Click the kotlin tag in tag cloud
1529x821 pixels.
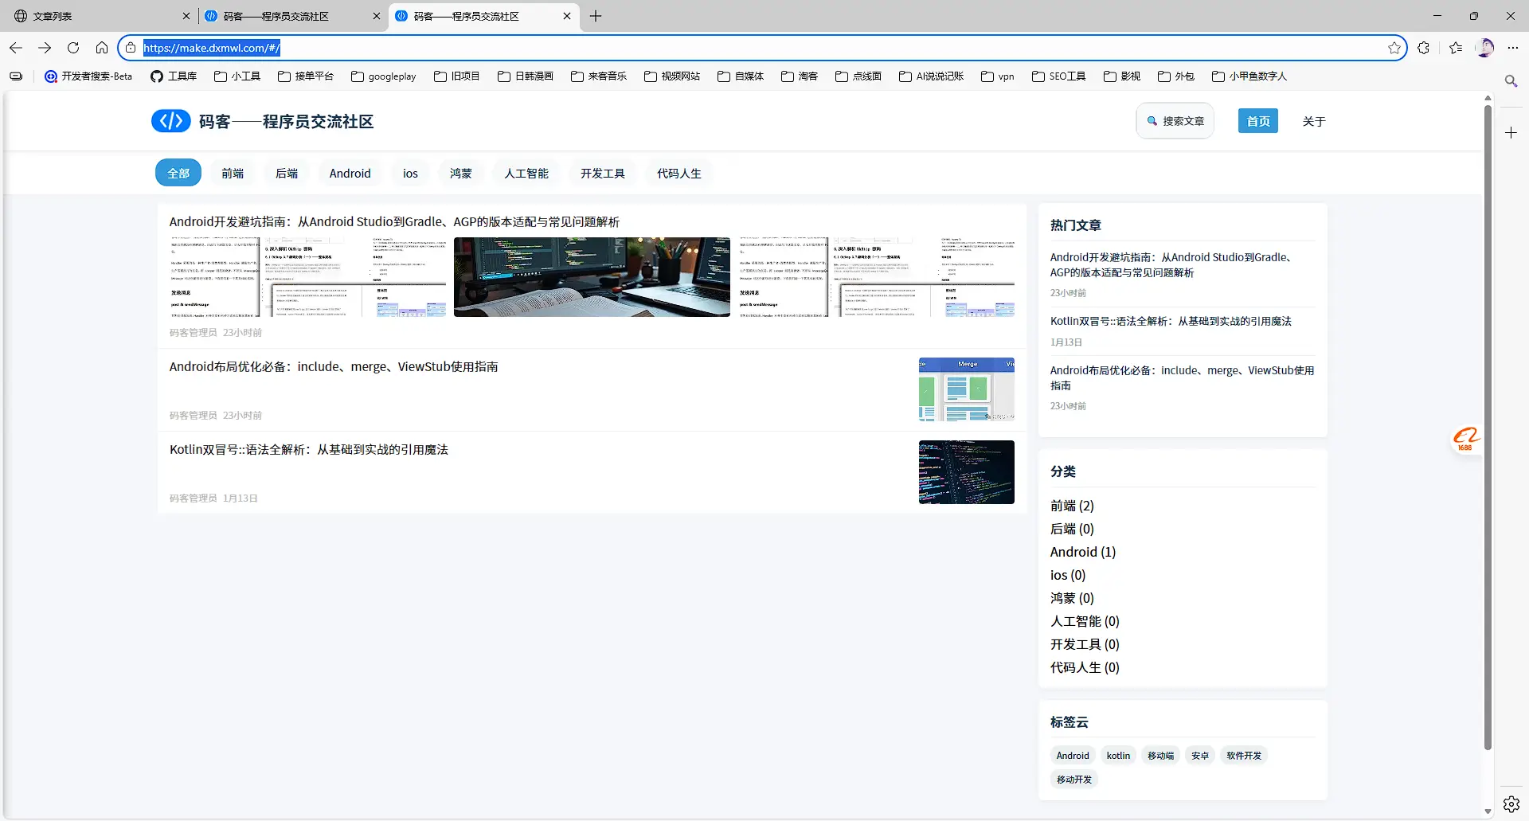[1118, 756]
